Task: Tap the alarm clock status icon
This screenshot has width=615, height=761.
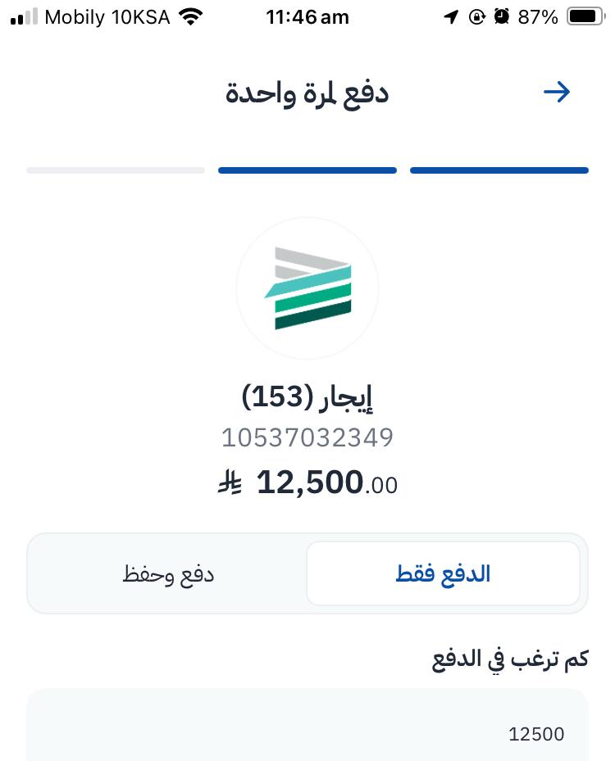Action: [502, 16]
